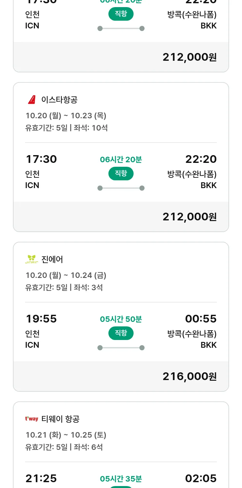Click the Jin Air butterfly logo icon

pos(32,259)
